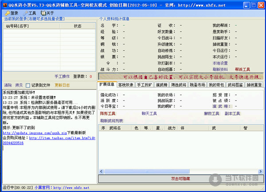
Task: Open 阵形工具 link
Action: pyautogui.click(x=108, y=114)
